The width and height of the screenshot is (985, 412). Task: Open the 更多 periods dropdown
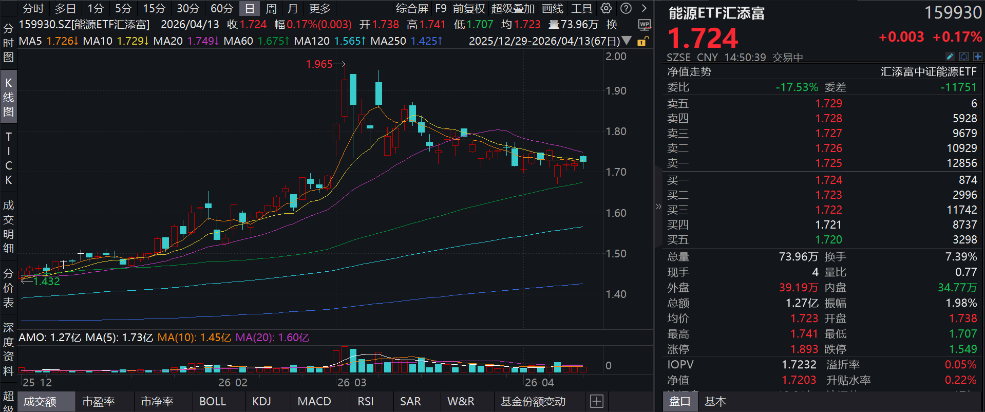pyautogui.click(x=320, y=9)
